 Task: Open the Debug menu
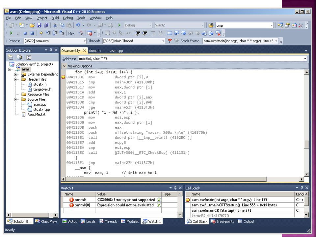68,18
